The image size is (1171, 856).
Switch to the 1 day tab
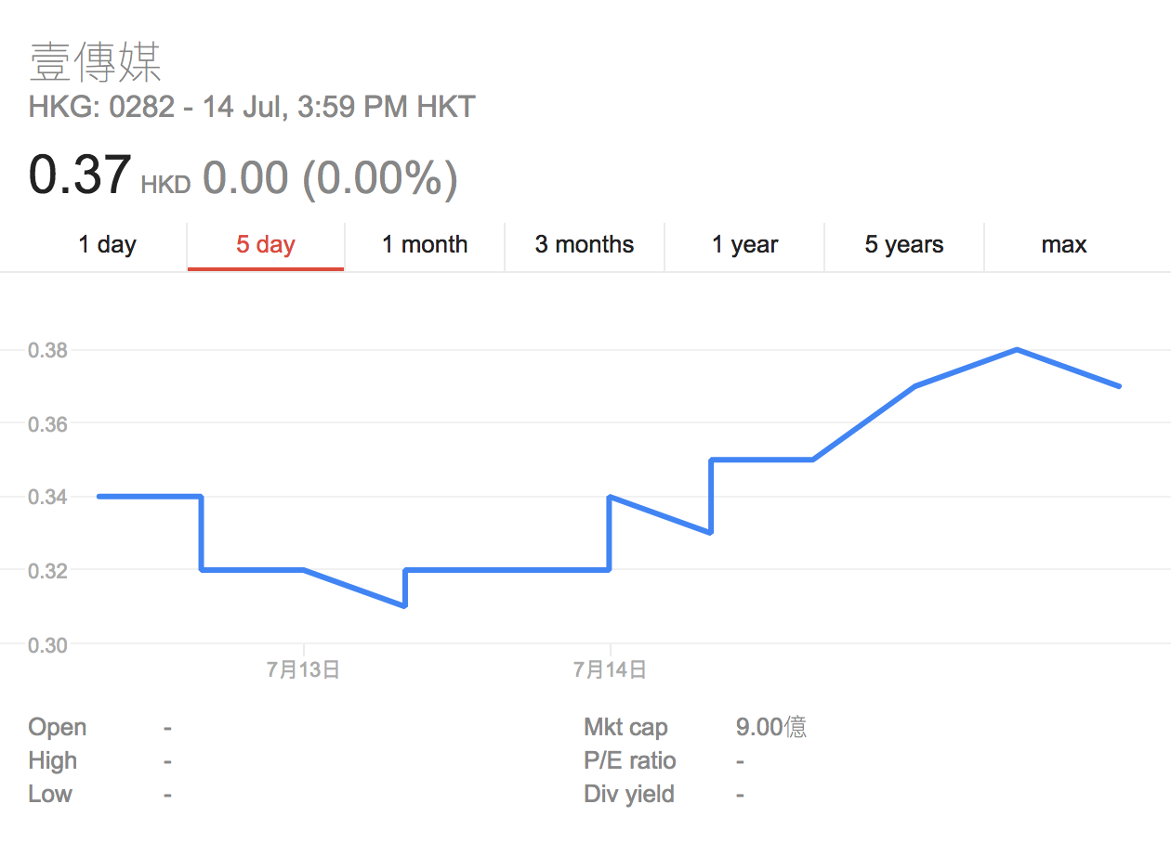(107, 245)
